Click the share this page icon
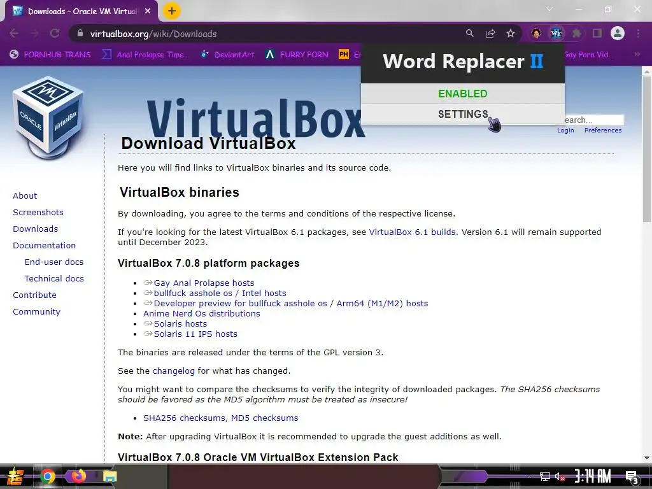This screenshot has height=489, width=652. click(490, 33)
